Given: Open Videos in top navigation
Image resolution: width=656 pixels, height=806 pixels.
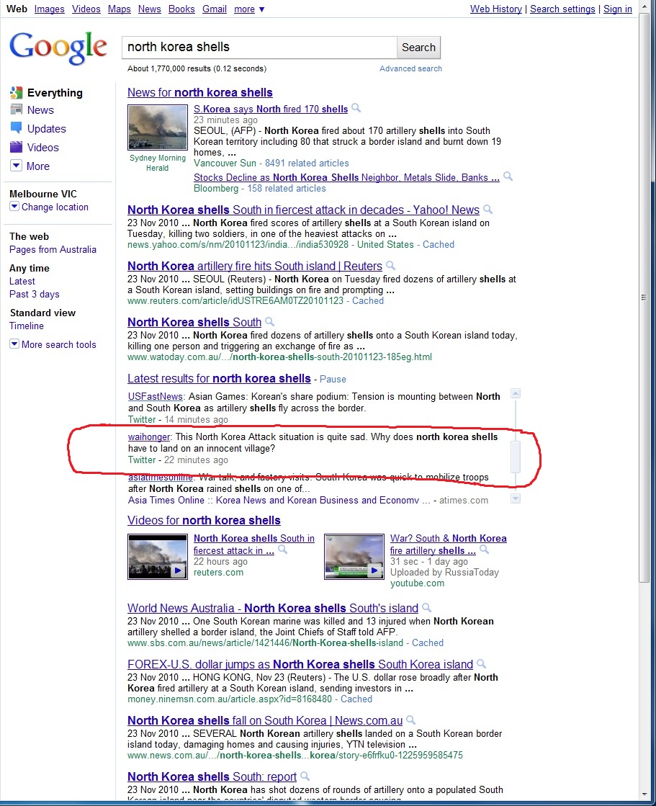Looking at the screenshot, I should 86,9.
